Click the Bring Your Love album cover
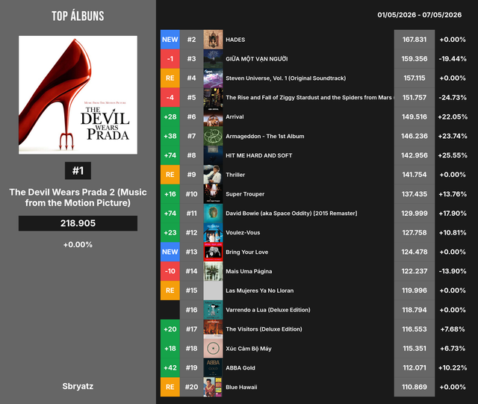 [x=213, y=252]
